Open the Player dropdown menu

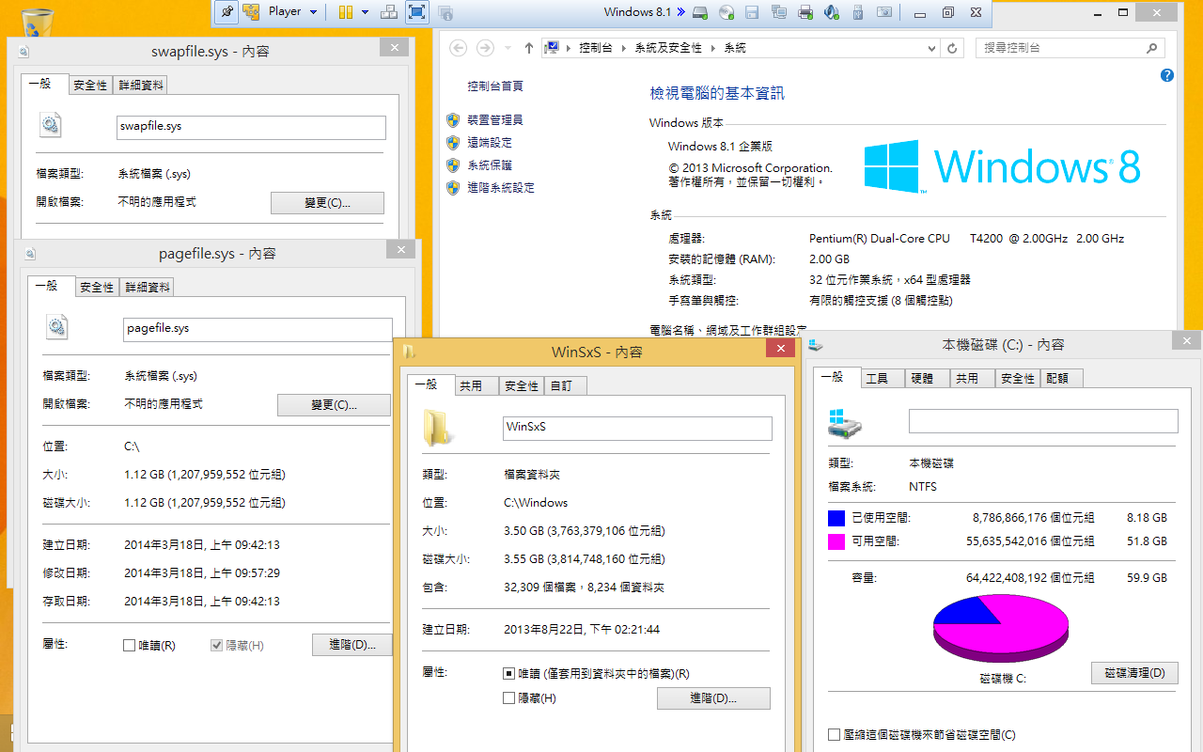click(293, 12)
